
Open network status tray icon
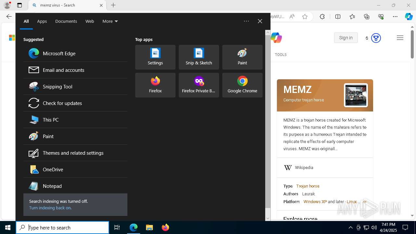(366, 227)
